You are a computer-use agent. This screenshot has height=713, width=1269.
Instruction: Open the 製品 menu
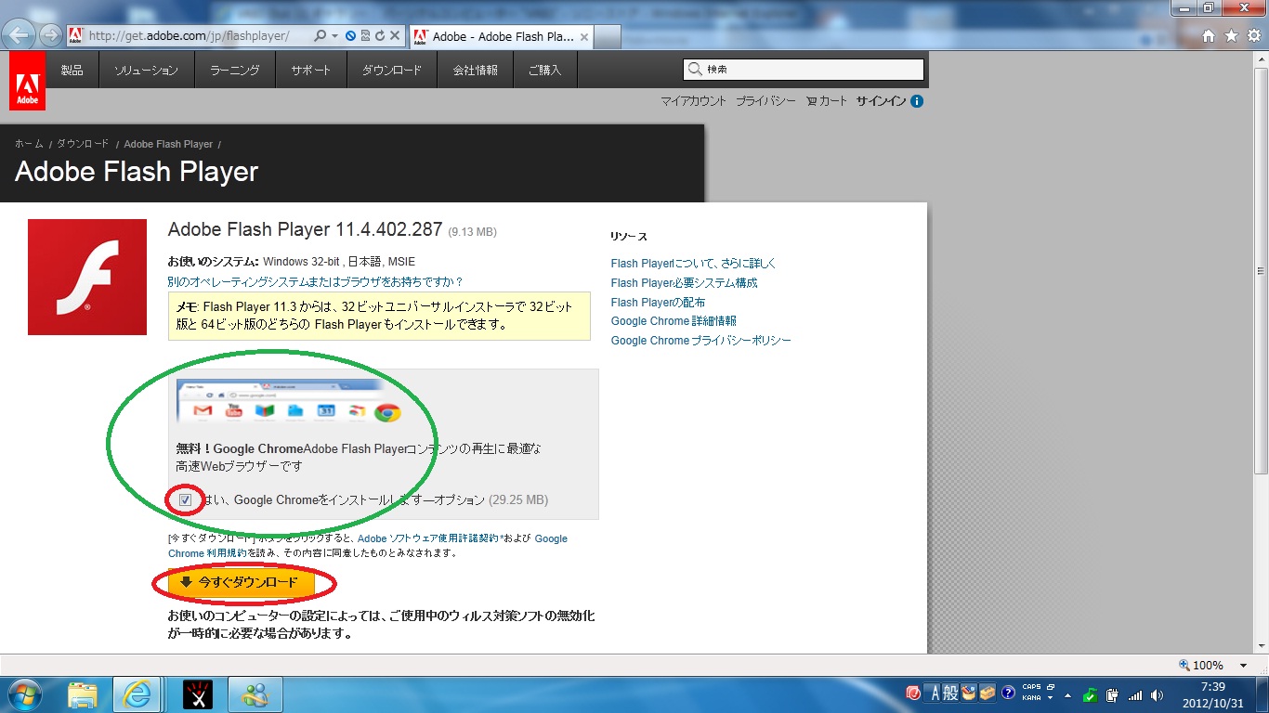point(72,71)
